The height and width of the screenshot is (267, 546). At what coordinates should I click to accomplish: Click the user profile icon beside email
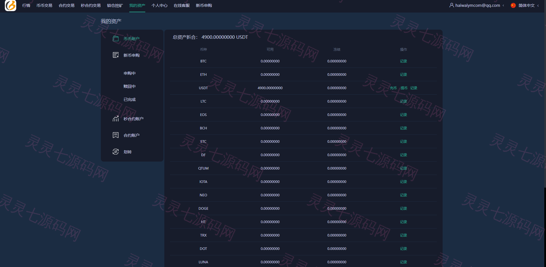(x=451, y=5)
